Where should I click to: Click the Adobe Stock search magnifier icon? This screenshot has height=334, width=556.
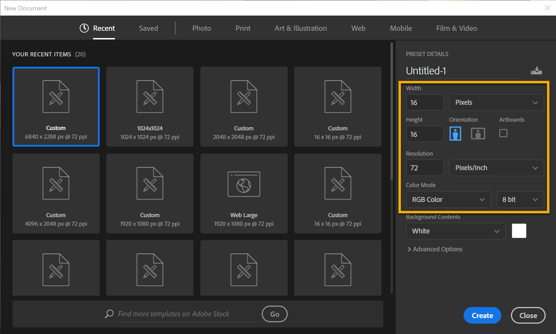point(109,314)
